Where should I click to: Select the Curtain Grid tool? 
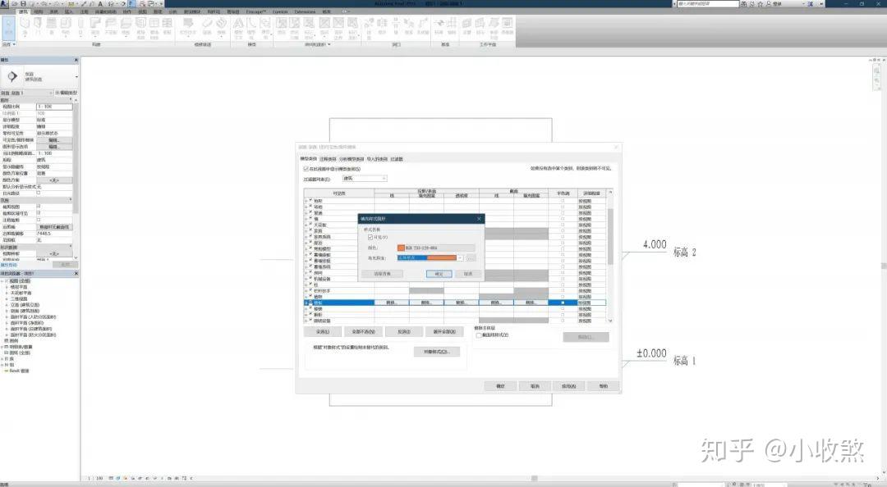point(154,26)
